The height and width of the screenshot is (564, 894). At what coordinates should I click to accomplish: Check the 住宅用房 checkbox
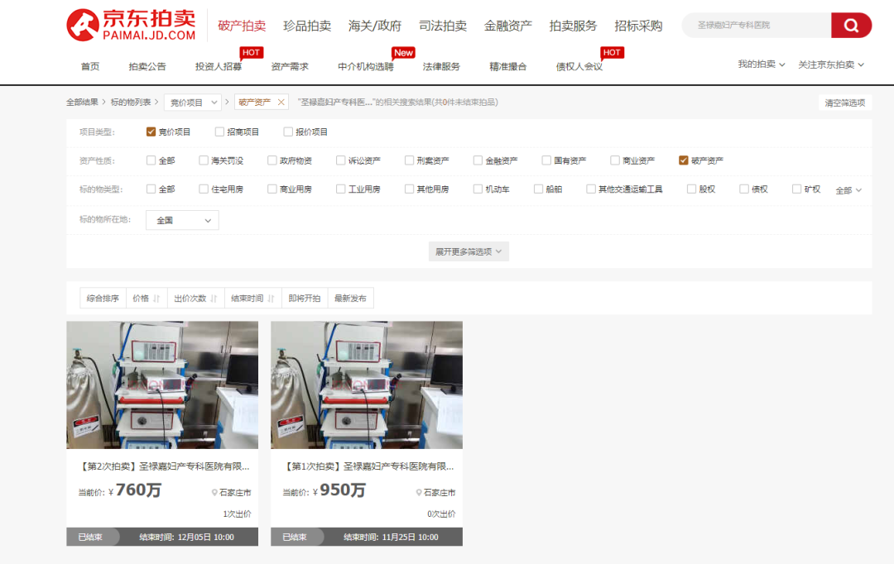coord(204,189)
